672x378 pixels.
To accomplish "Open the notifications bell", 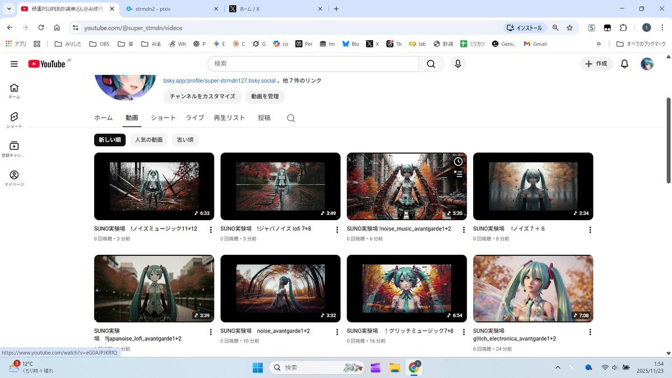I will pos(624,64).
